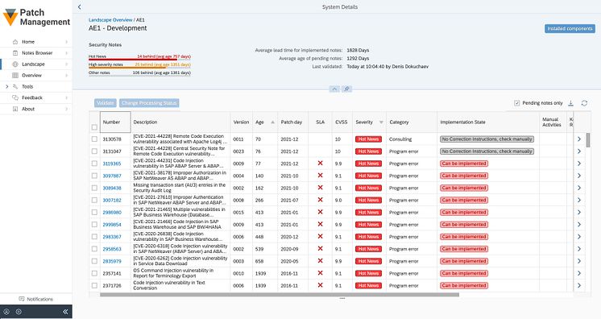Check the box for note 3119365
The image size is (601, 319).
94,164
